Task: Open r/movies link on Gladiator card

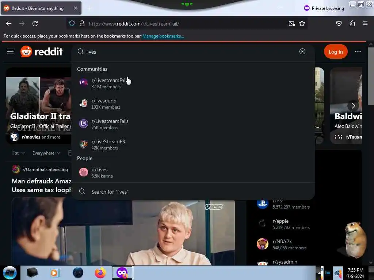Action: 31,137
